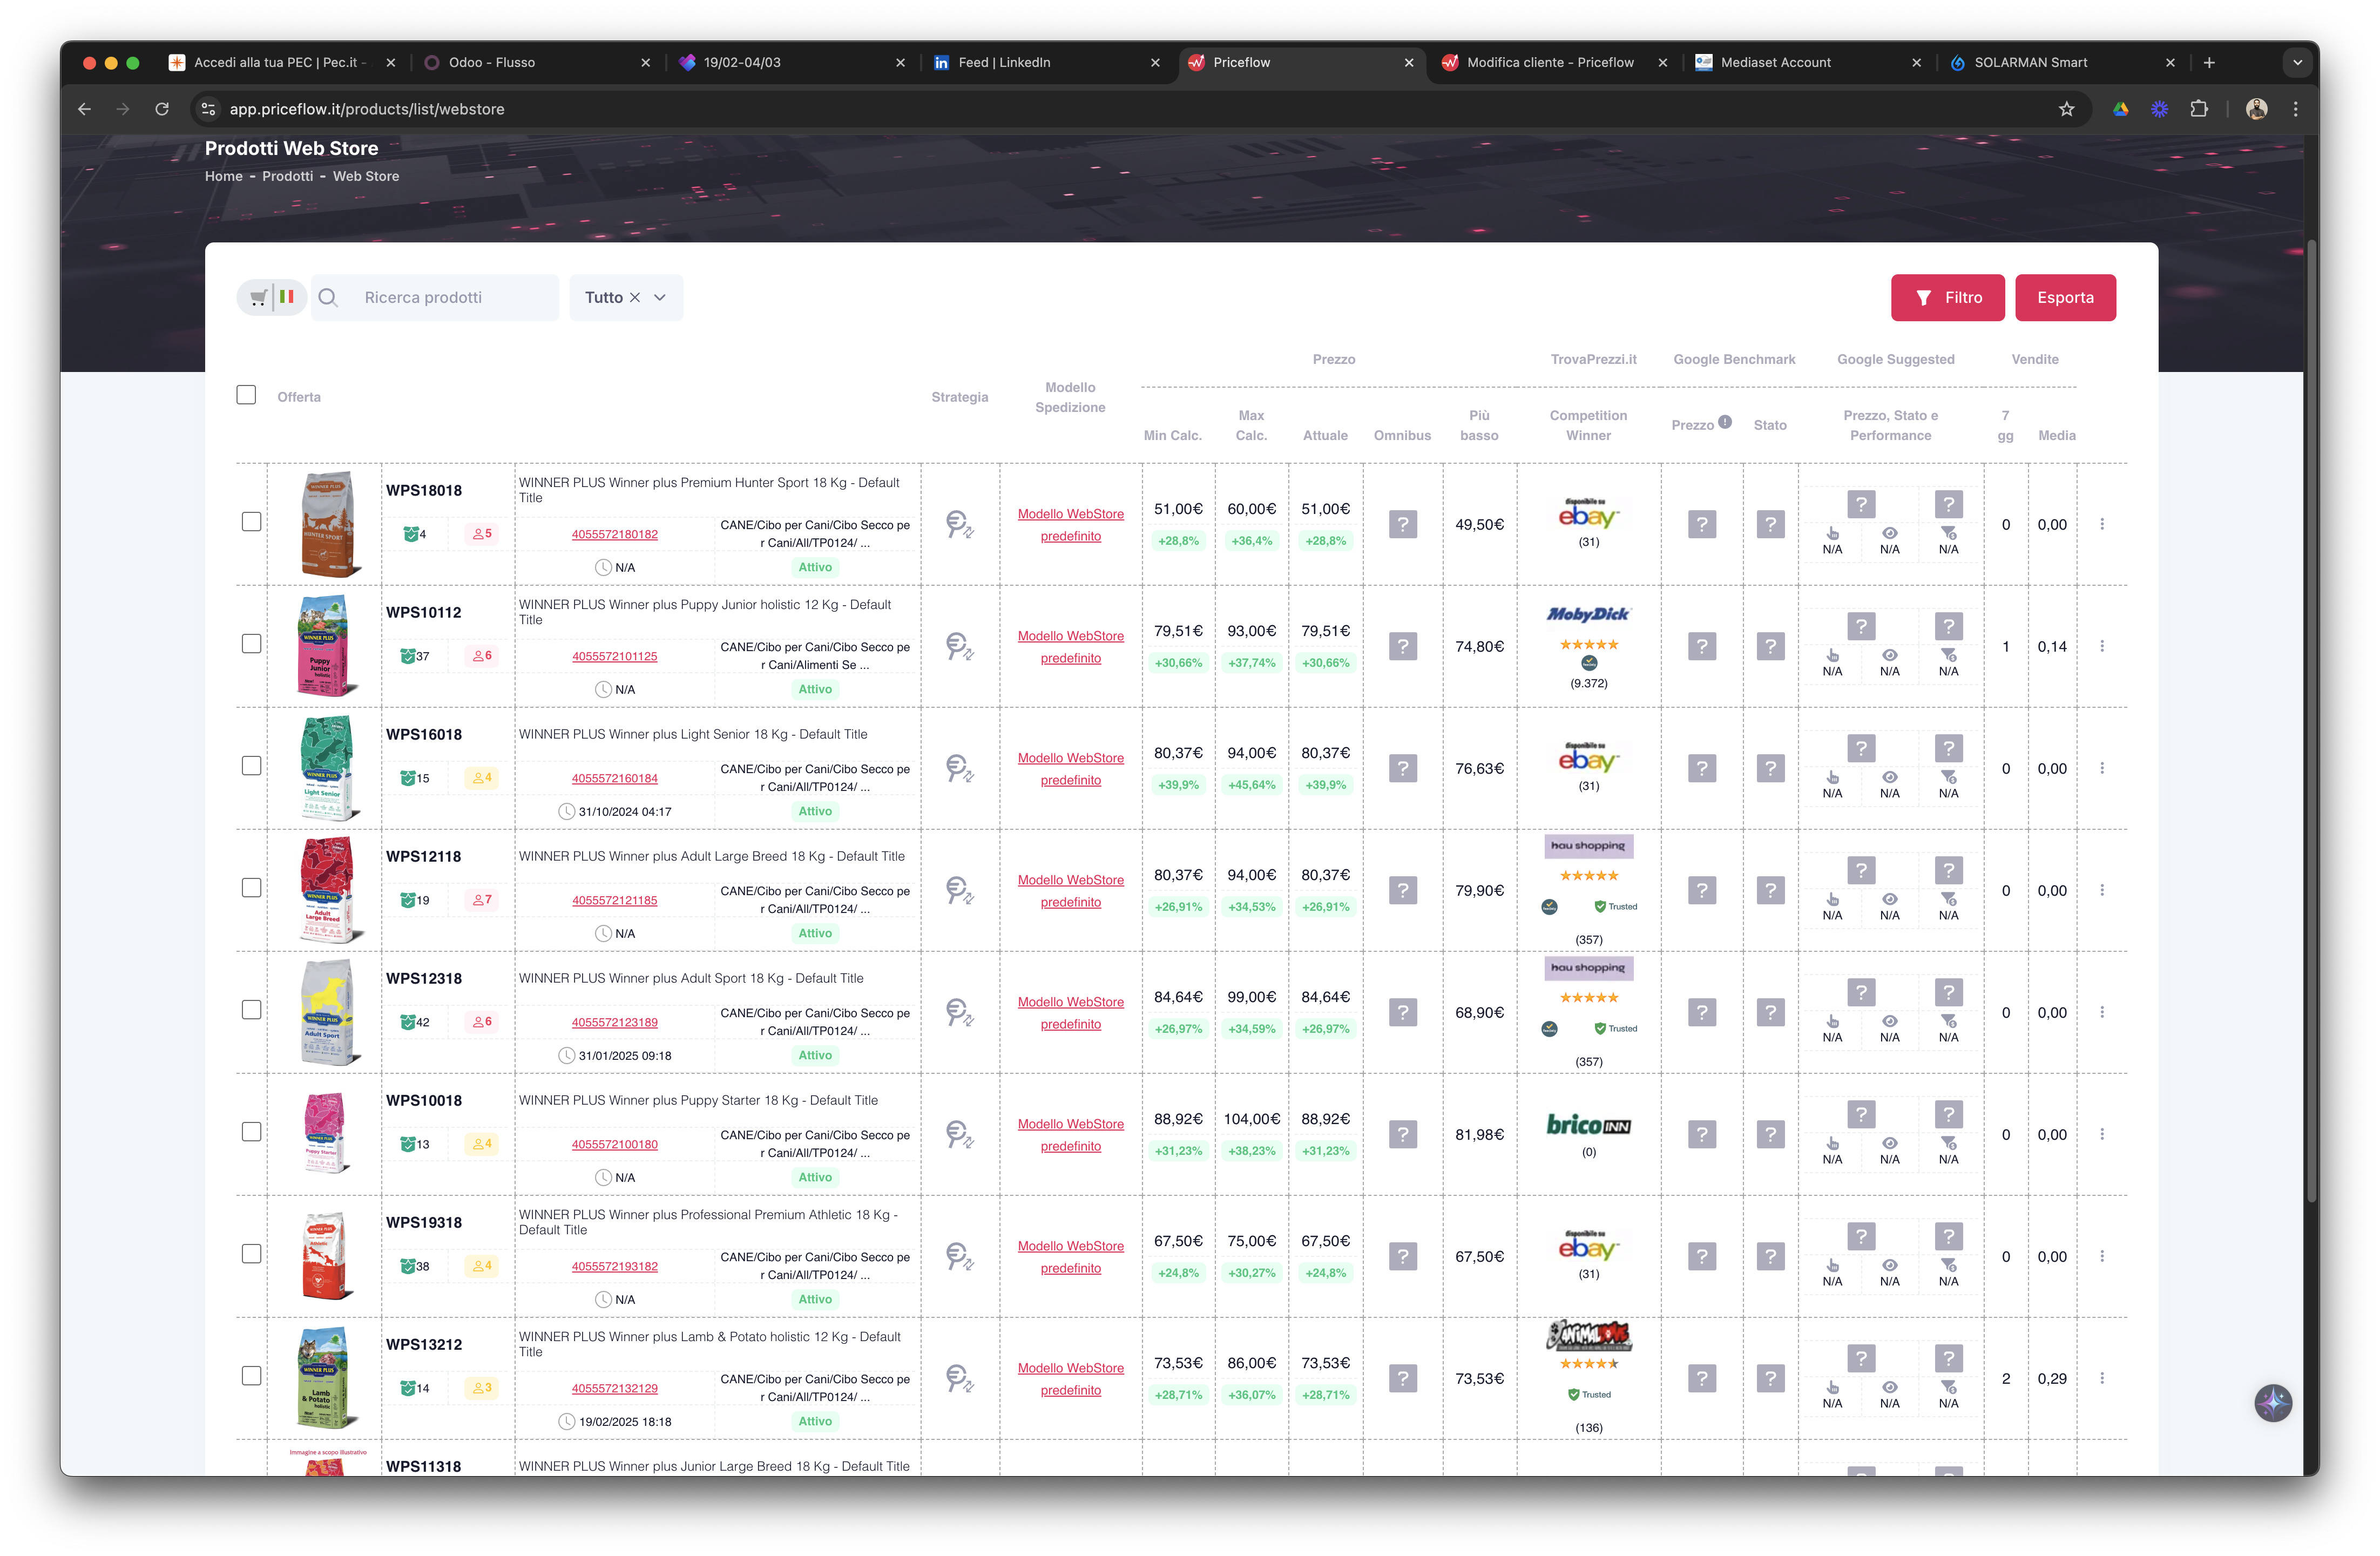
Task: Click the red Filtro button
Action: 1947,297
